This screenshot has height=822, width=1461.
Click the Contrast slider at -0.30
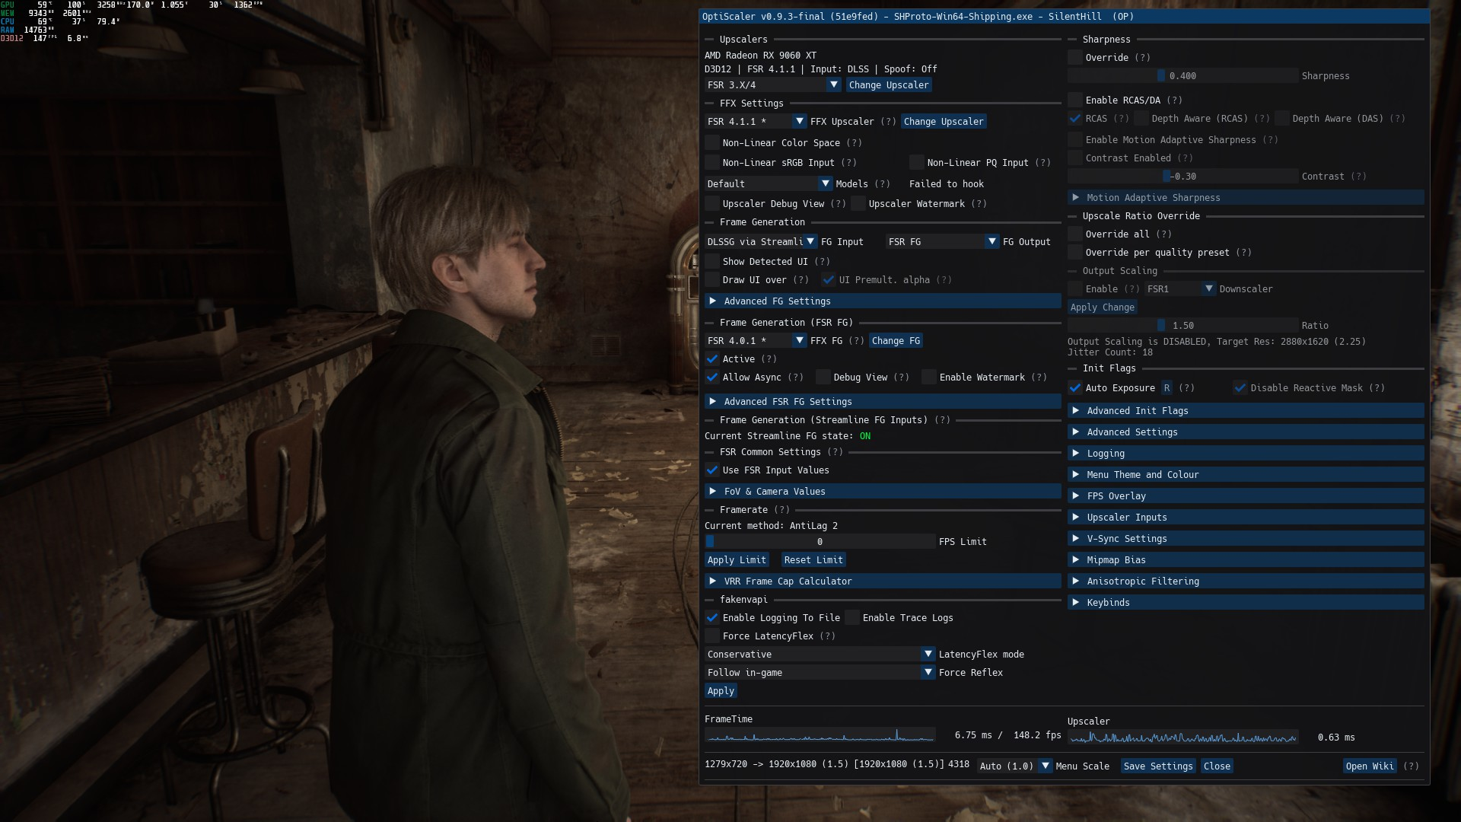pos(1182,177)
